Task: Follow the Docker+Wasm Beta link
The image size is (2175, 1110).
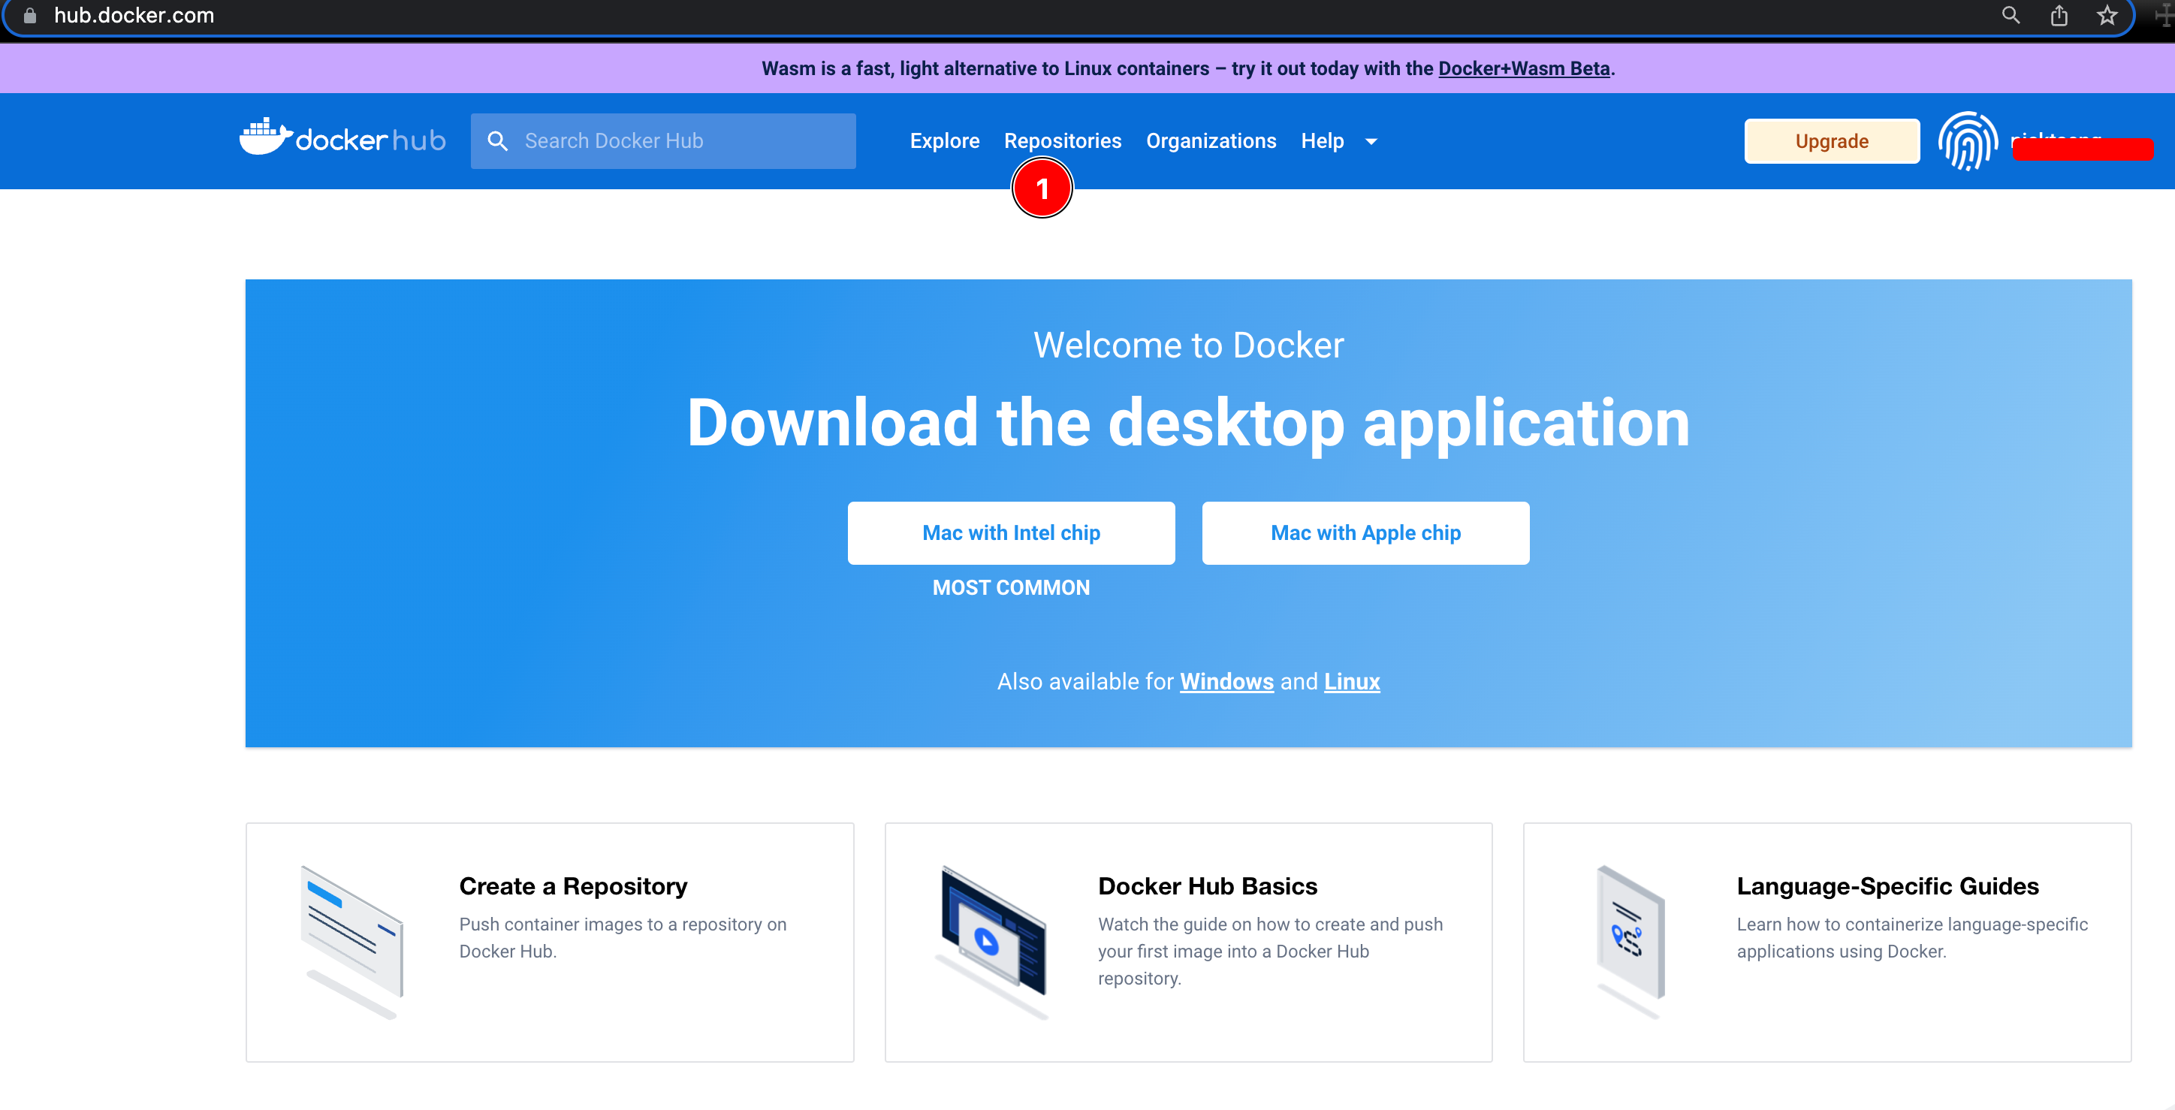Action: click(1523, 68)
